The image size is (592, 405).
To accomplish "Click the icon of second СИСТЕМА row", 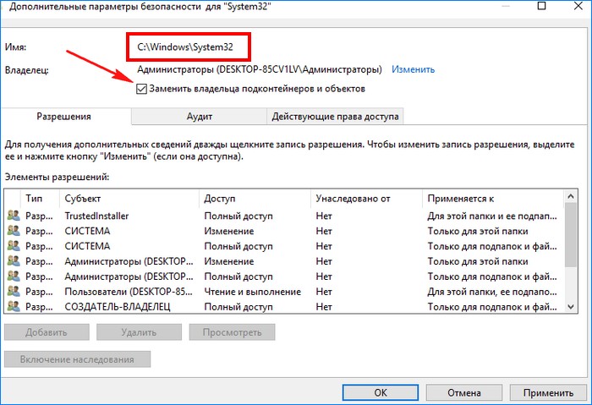I will 13,246.
